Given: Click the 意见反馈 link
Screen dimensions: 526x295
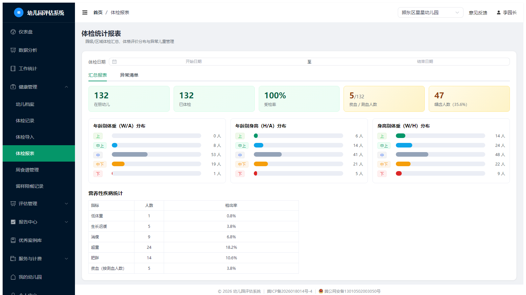Looking at the screenshot, I should pos(478,13).
